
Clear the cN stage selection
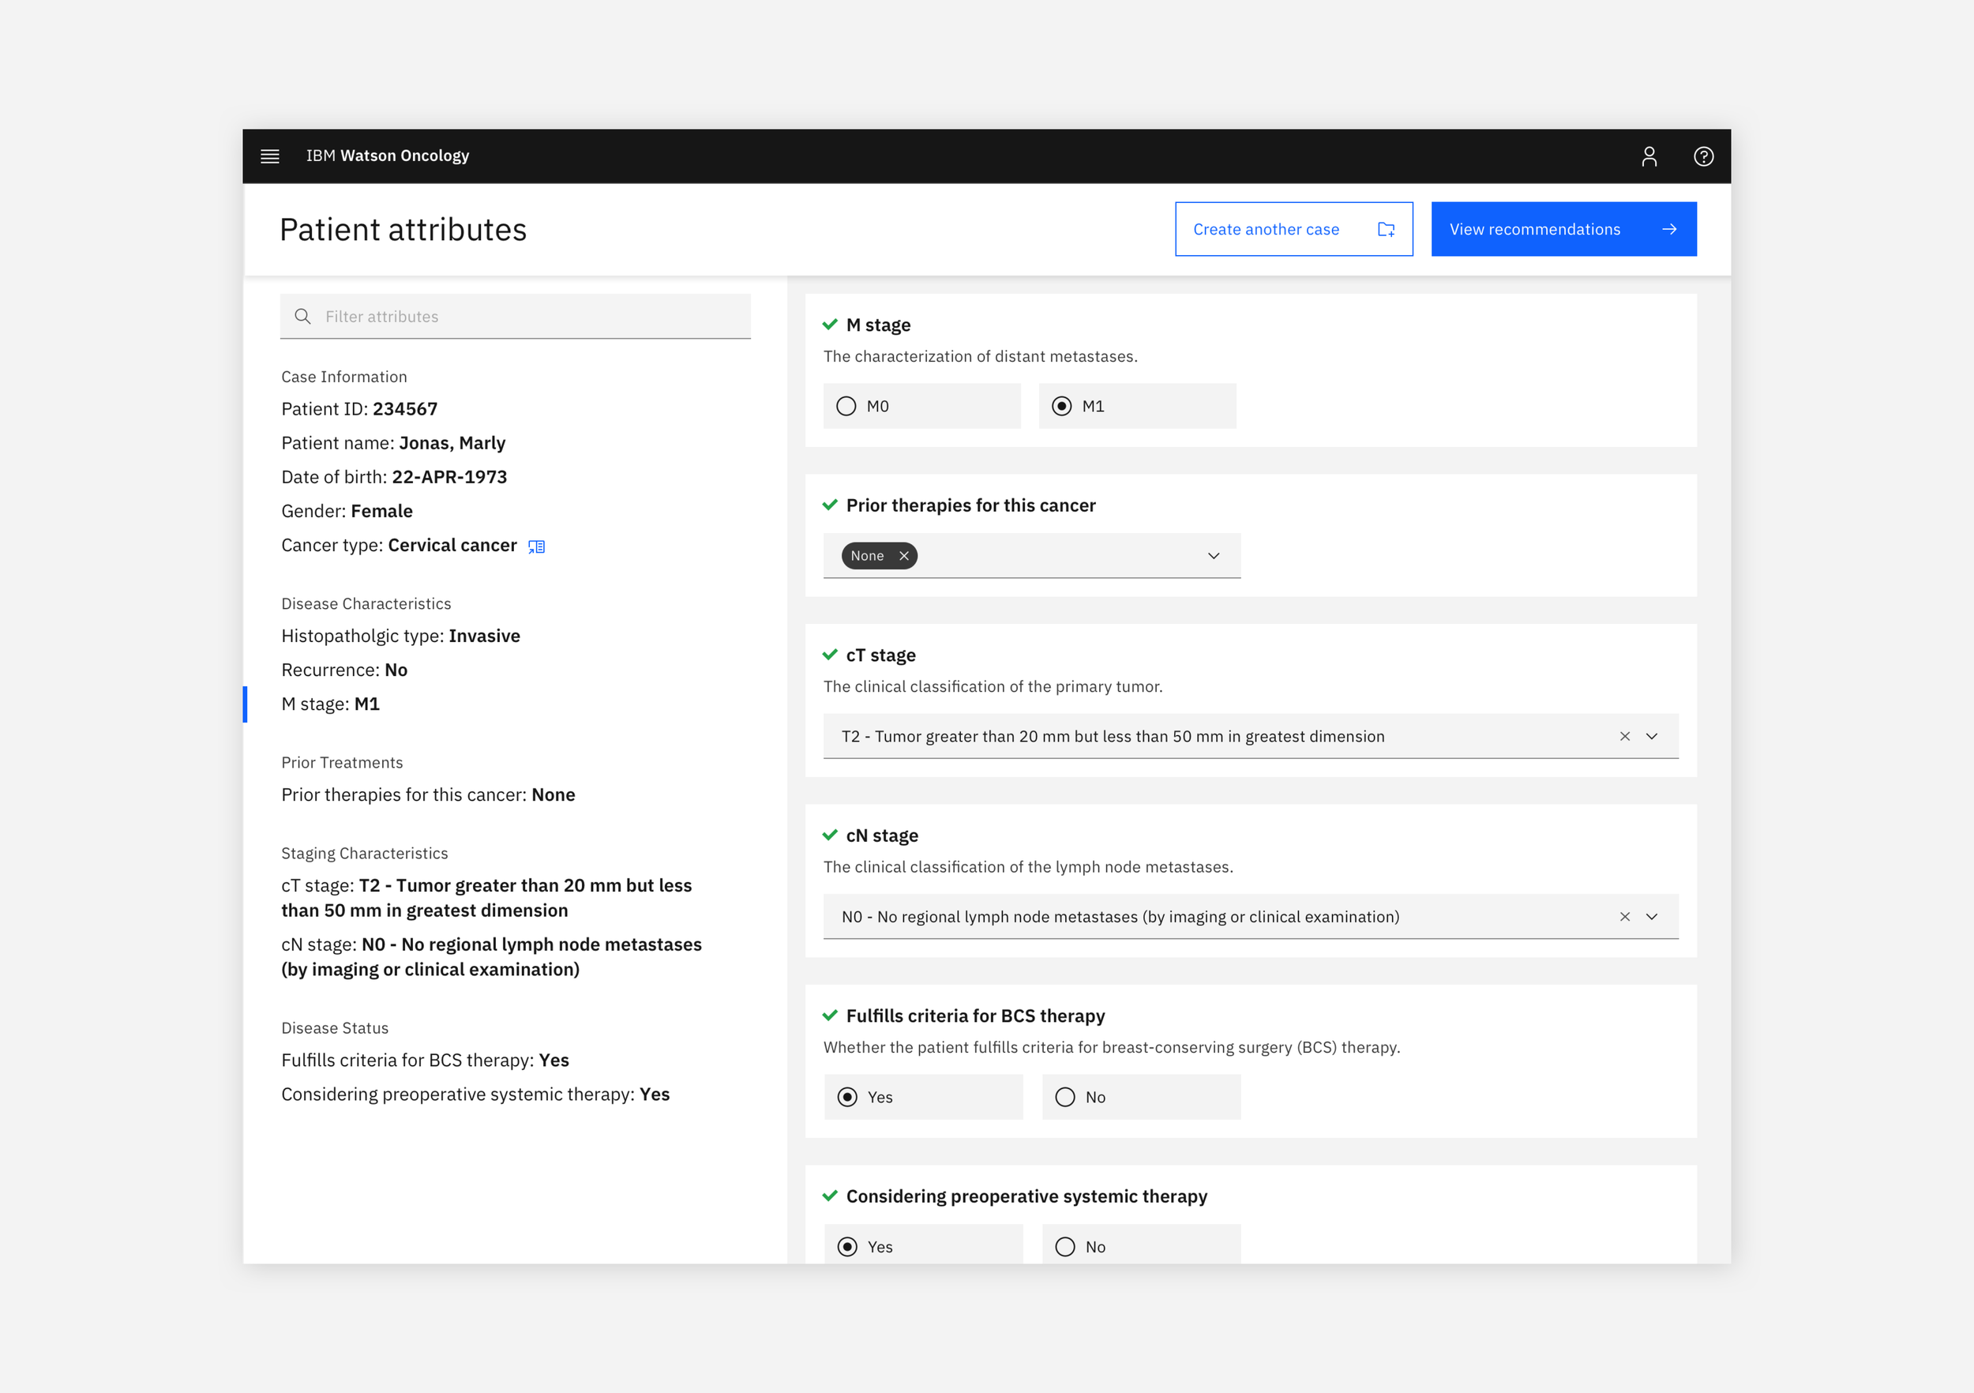coord(1624,918)
